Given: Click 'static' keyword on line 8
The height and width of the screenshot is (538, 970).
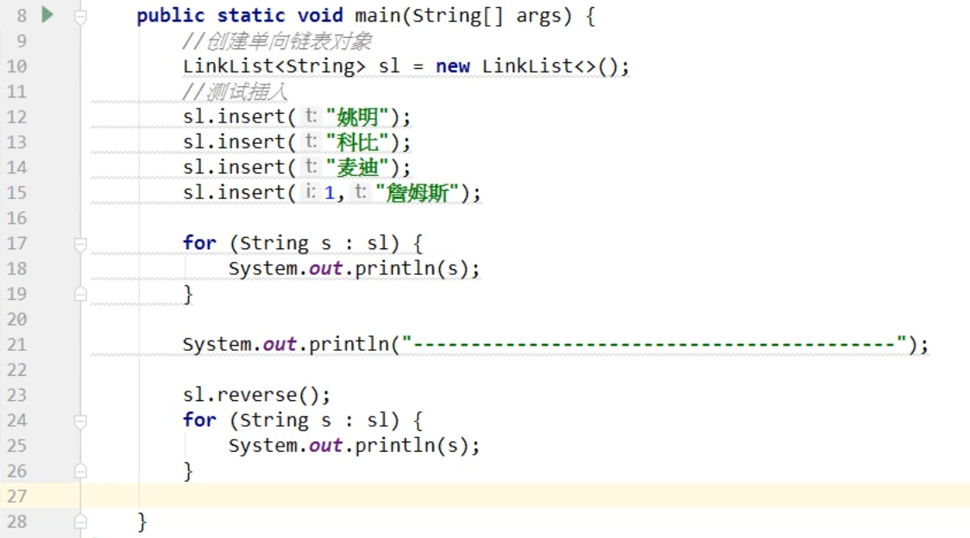Looking at the screenshot, I should coord(250,16).
